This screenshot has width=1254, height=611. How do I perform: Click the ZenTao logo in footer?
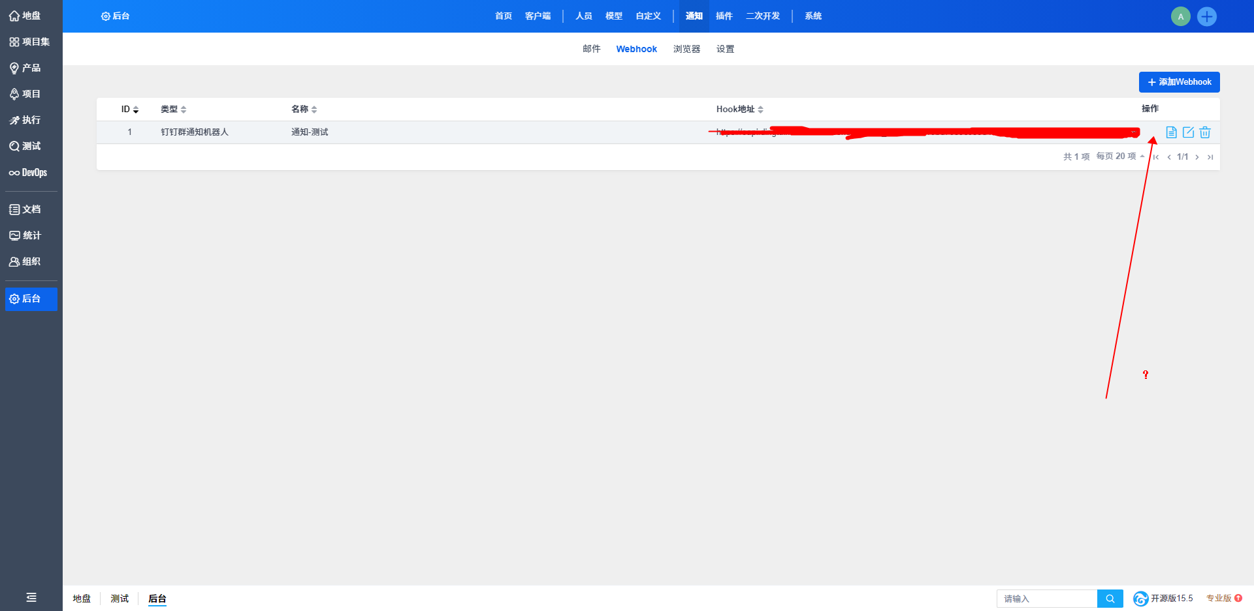1140,599
